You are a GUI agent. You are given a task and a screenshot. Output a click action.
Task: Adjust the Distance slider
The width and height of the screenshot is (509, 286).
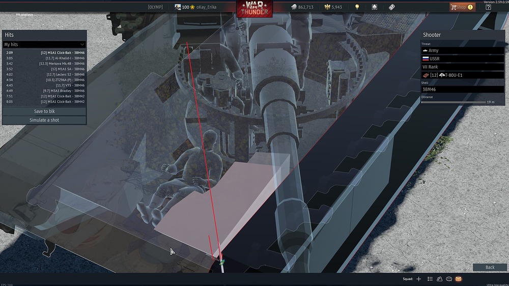pos(454,102)
